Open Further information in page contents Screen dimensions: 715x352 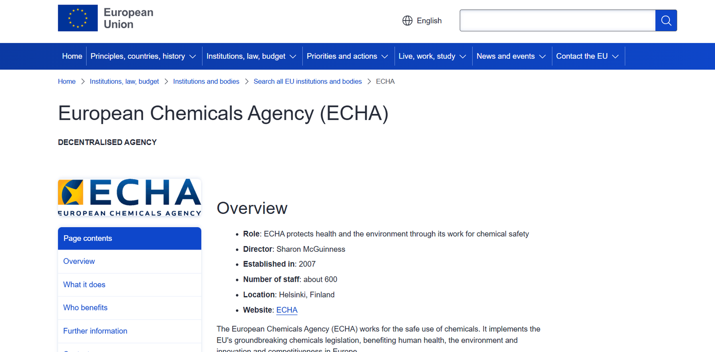coord(95,331)
